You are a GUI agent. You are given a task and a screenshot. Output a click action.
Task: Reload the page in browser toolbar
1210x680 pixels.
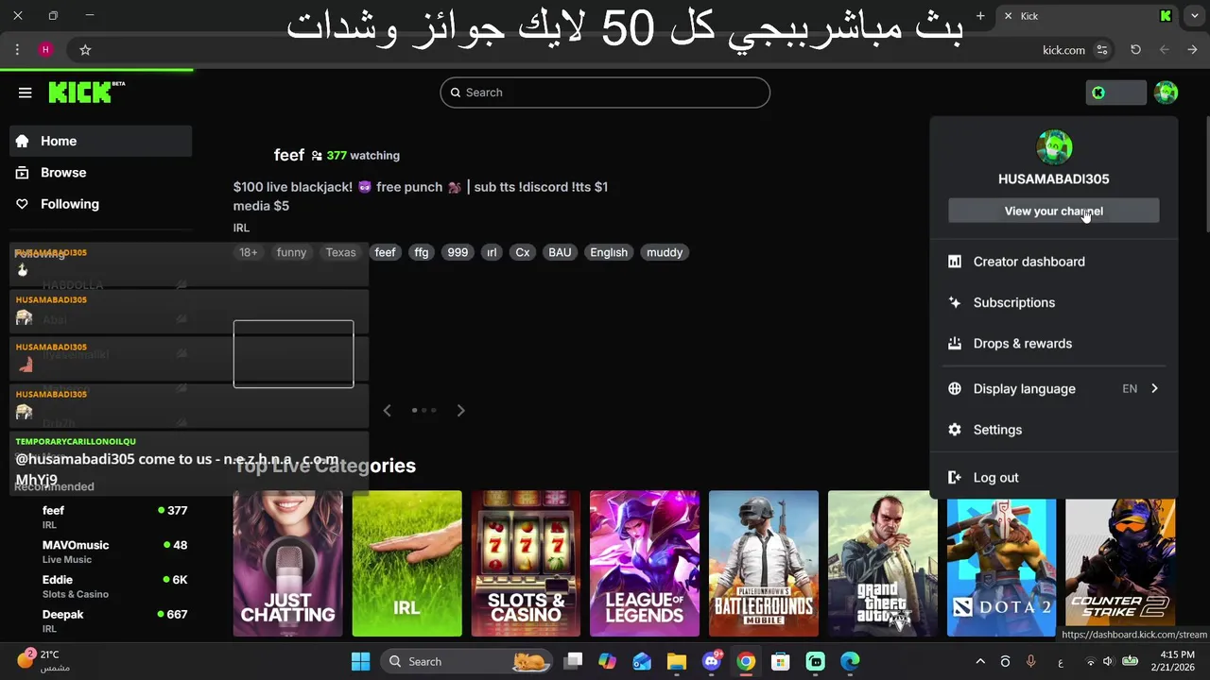[1136, 50]
